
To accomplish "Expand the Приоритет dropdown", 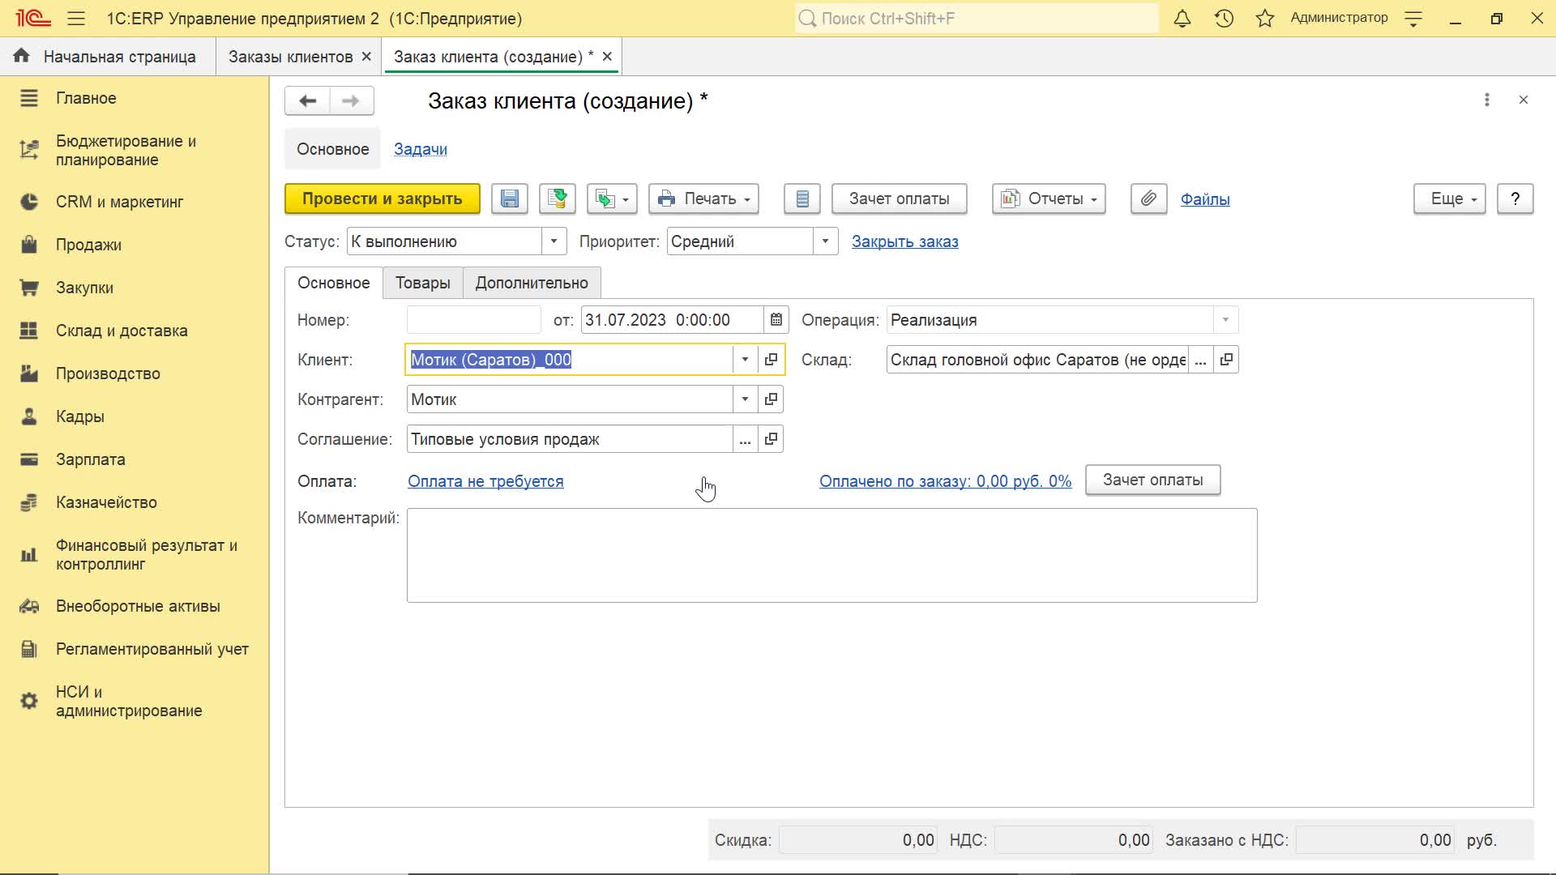I will (825, 241).
